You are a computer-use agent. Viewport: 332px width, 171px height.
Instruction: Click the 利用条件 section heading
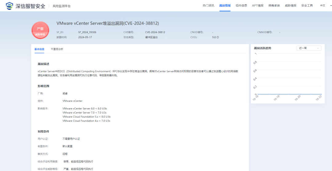coord(43,131)
